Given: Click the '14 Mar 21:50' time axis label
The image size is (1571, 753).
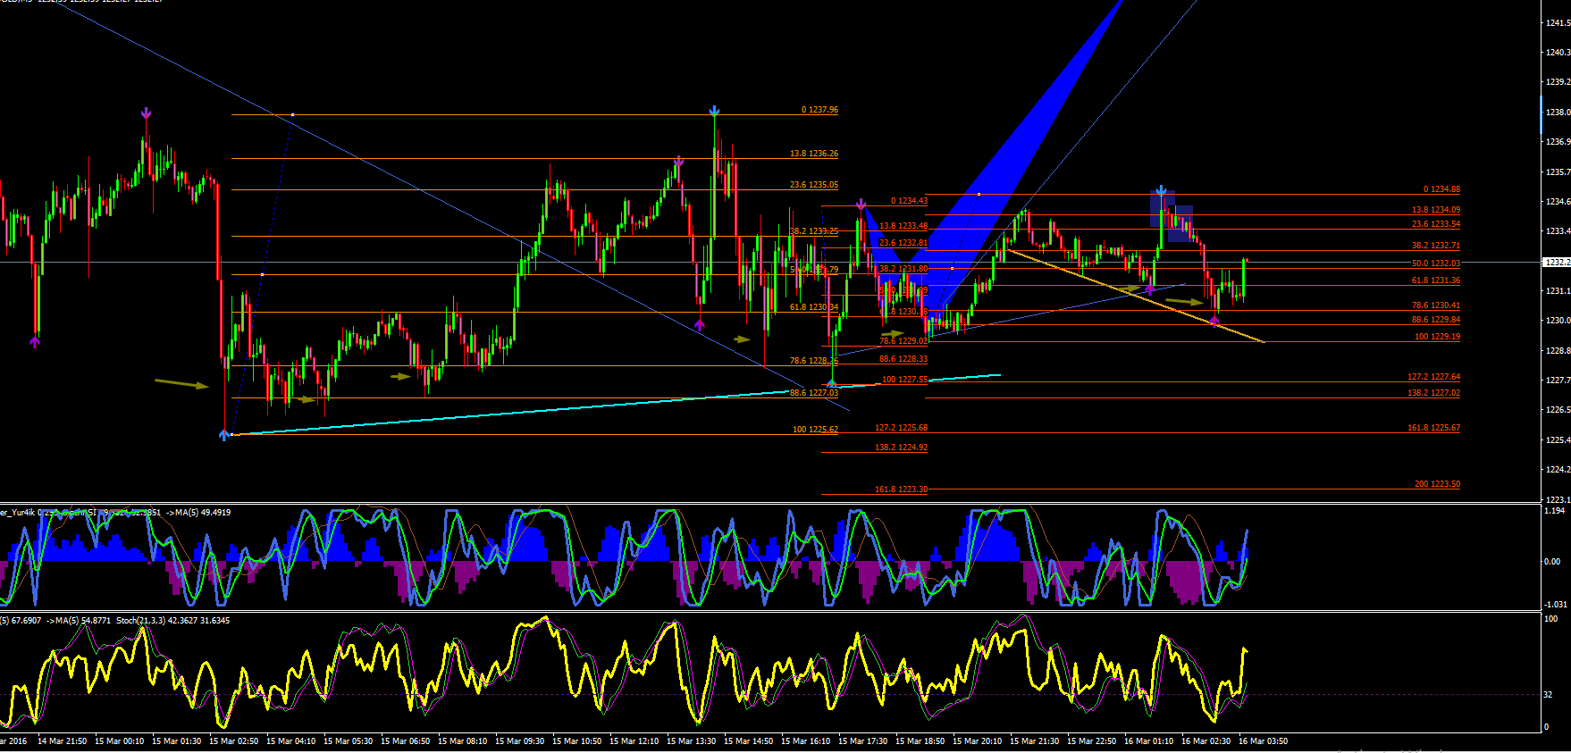Looking at the screenshot, I should (62, 741).
